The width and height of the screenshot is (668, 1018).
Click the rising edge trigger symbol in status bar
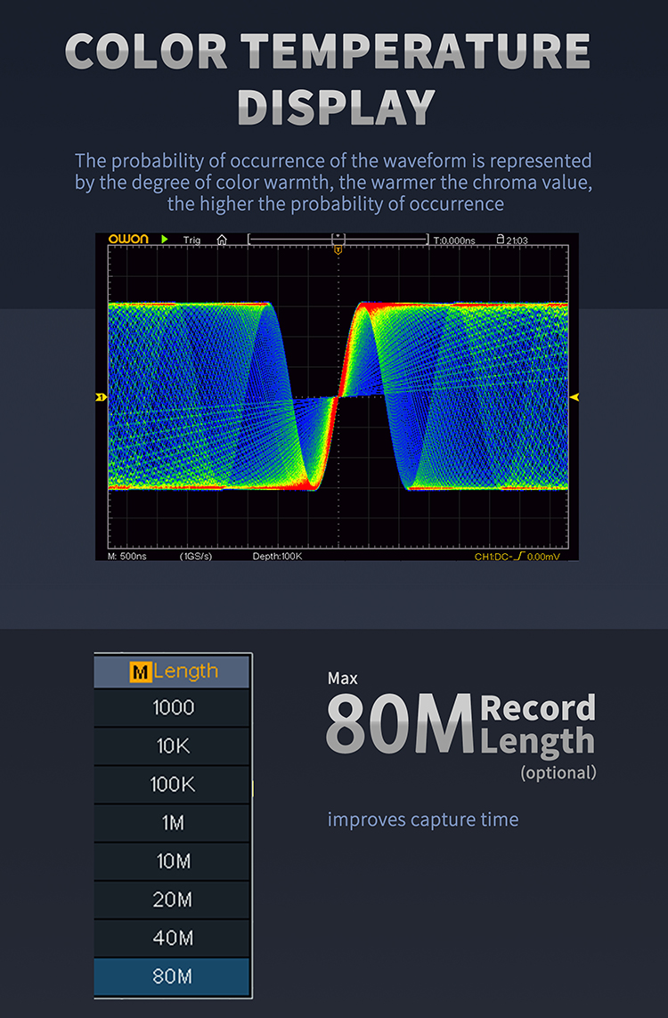pyautogui.click(x=518, y=556)
